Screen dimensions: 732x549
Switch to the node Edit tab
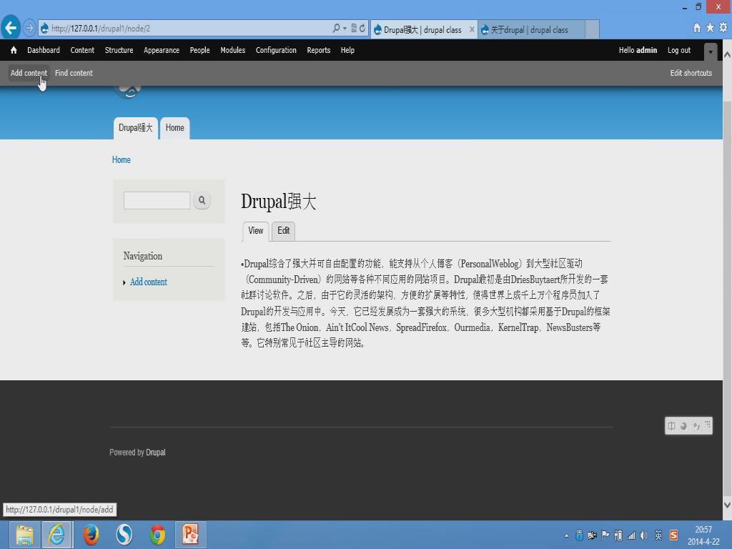tap(283, 231)
